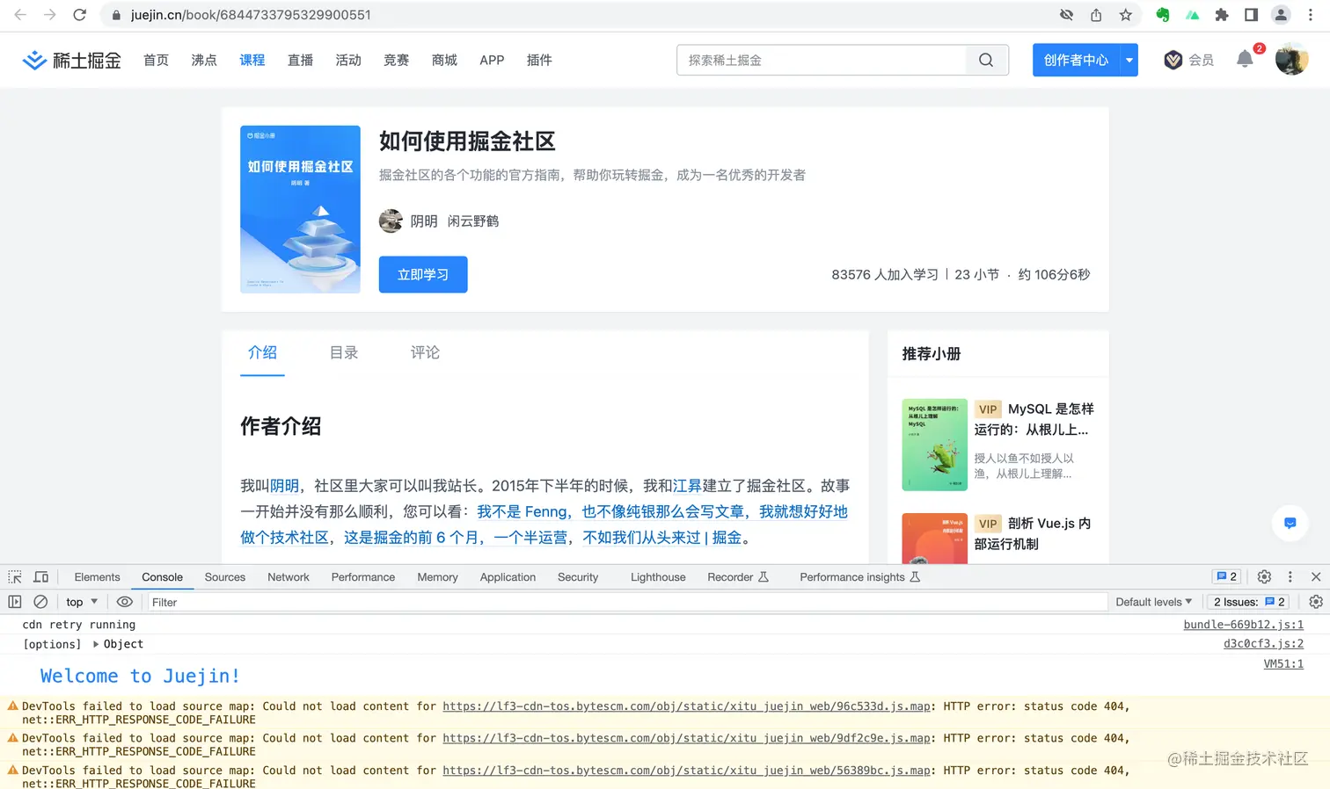Toggle the browser side panel icon
This screenshot has width=1330, height=789.
[x=1251, y=15]
